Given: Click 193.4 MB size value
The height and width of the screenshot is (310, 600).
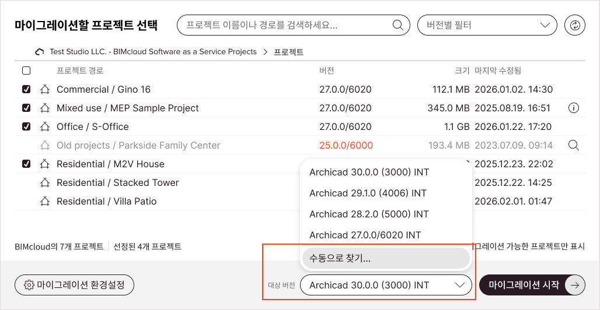Looking at the screenshot, I should (x=448, y=145).
